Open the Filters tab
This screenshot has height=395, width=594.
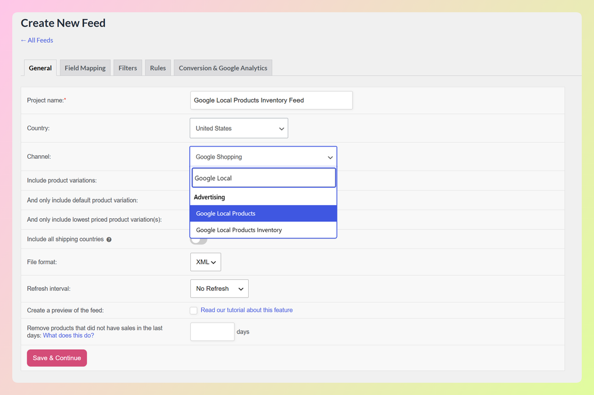pos(128,68)
